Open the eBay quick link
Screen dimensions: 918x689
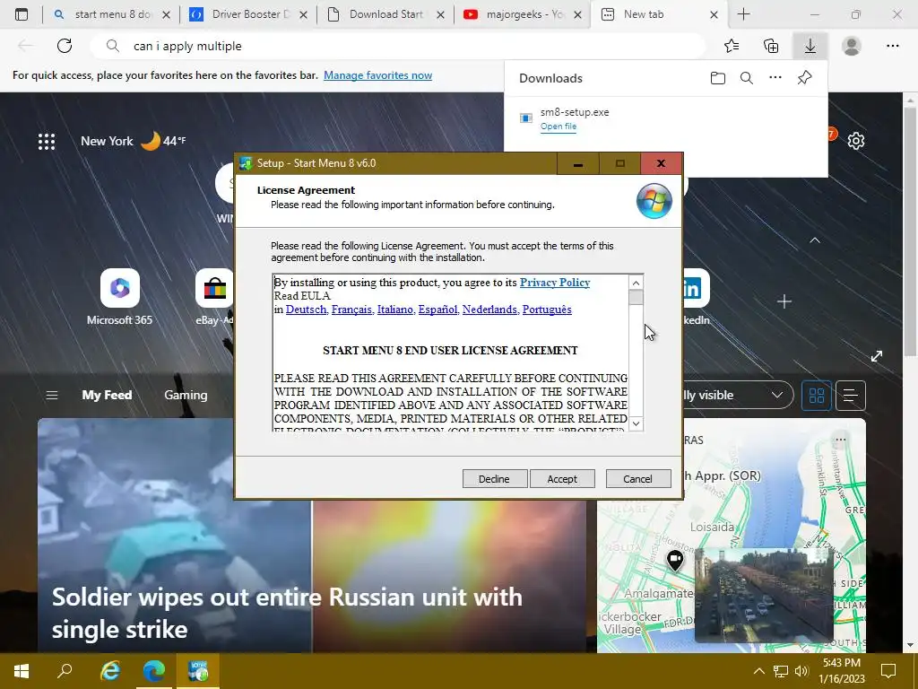(214, 297)
